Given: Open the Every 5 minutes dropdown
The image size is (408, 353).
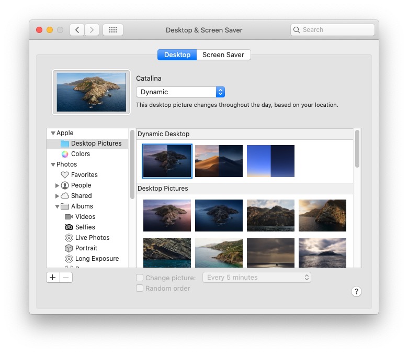Looking at the screenshot, I should coord(257,278).
